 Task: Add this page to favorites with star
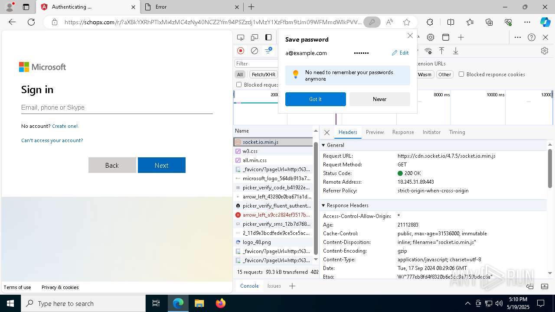[x=406, y=22]
